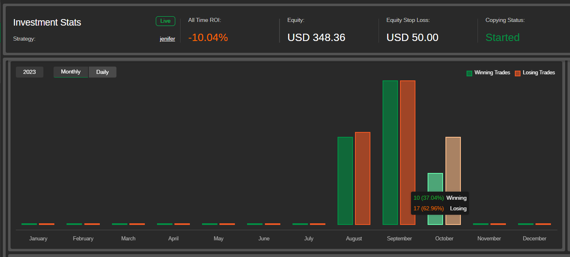Switch to the Daily tab

(x=103, y=72)
